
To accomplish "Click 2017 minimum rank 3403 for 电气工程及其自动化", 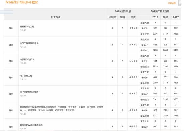I will coord(176,50).
